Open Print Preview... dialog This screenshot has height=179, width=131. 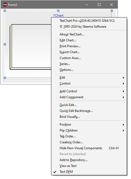point(89,46)
